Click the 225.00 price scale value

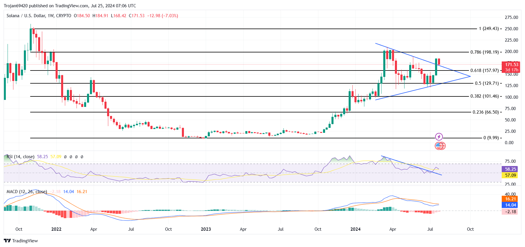point(511,40)
